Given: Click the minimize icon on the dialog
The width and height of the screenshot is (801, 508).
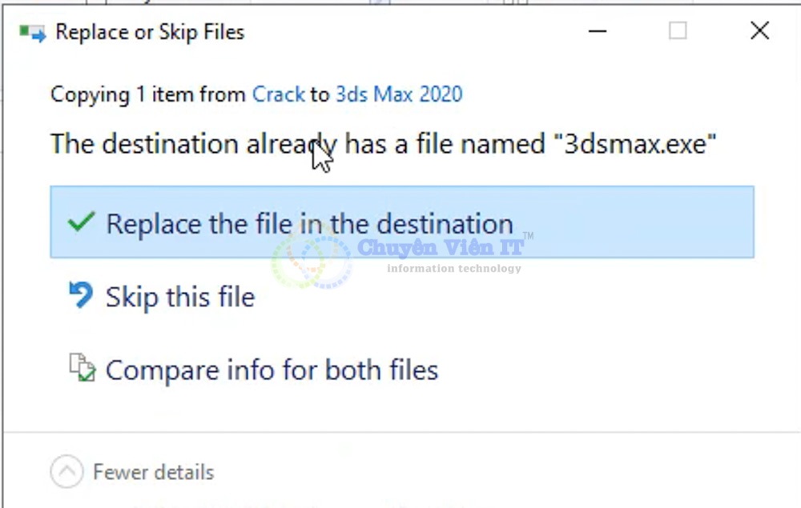Looking at the screenshot, I should (598, 30).
